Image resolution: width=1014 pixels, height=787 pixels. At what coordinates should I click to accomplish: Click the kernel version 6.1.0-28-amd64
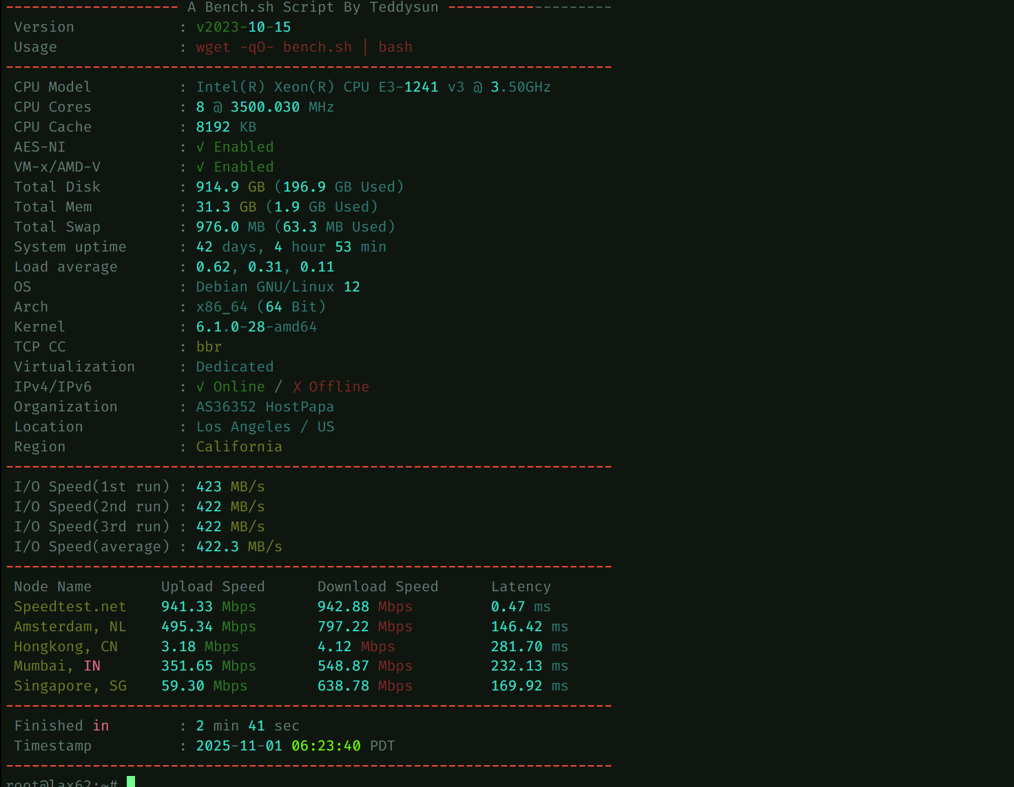(256, 327)
